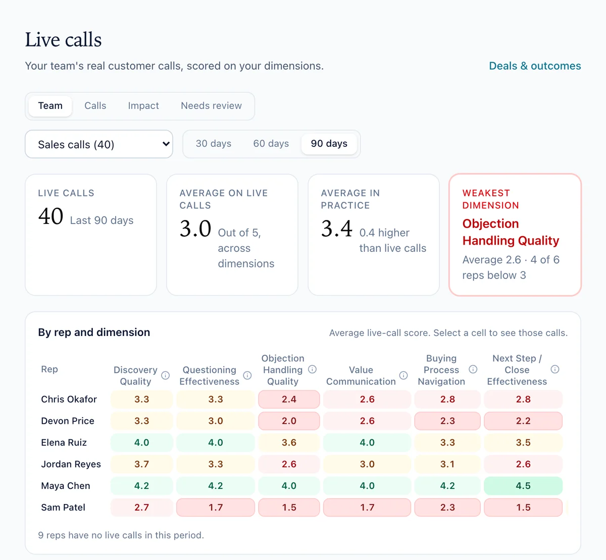
Task: Select Sam Patel's Buying Process cell 2.3
Action: 447,508
